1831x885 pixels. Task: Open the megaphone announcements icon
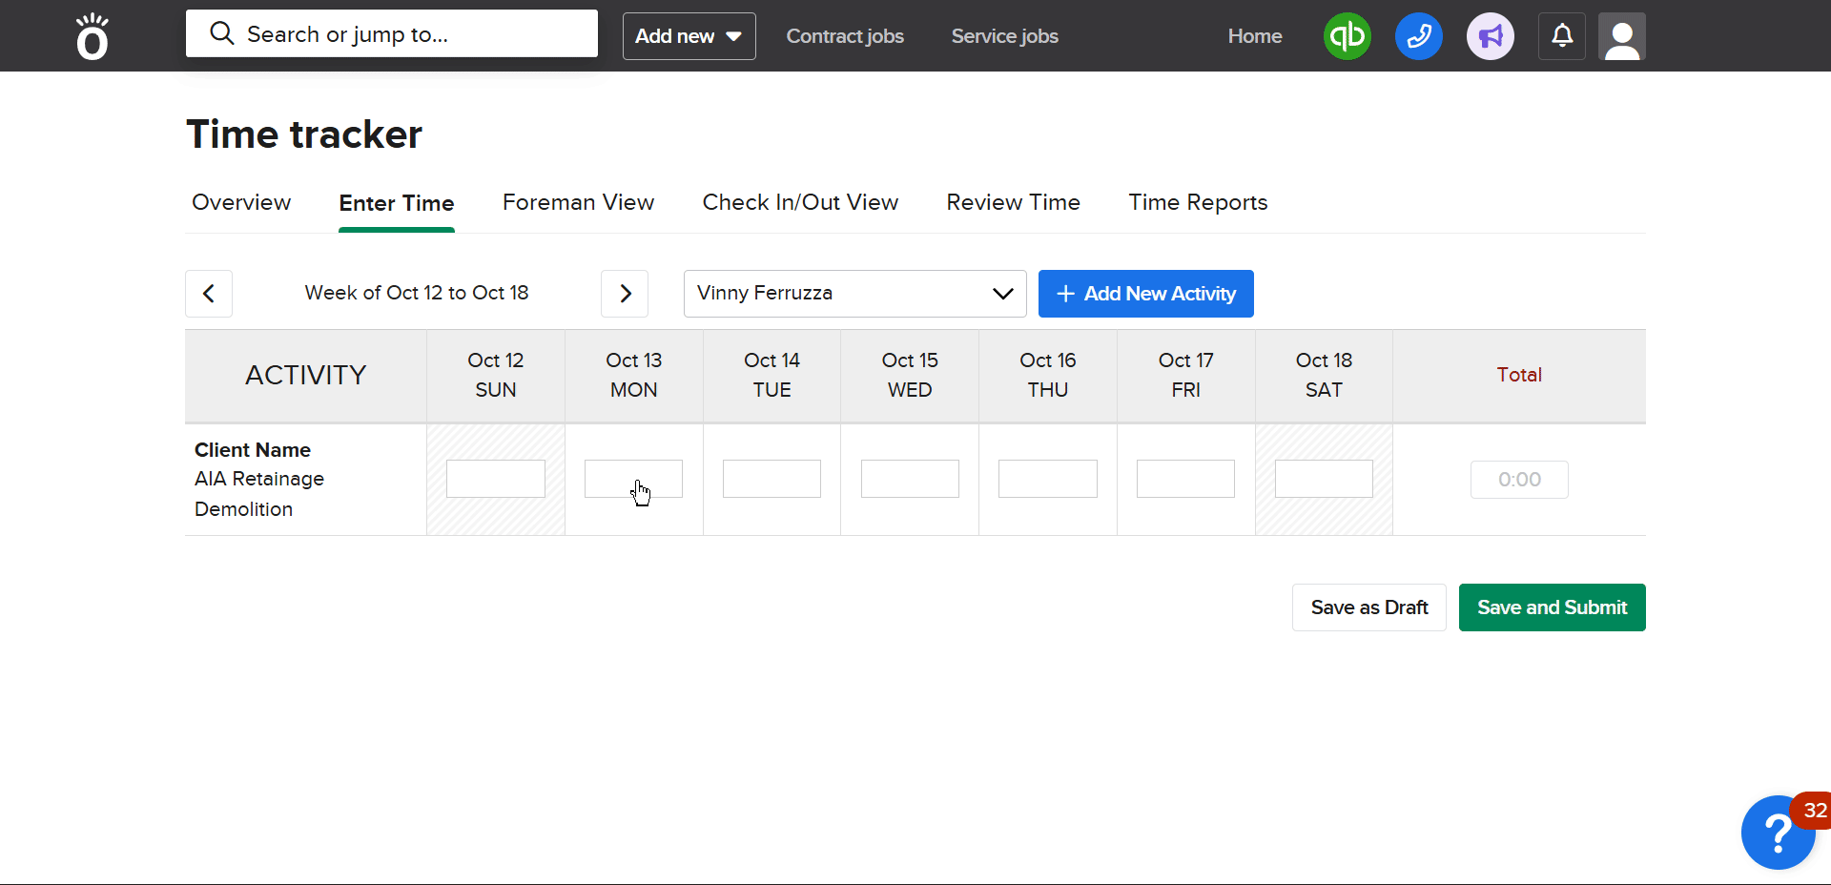1490,36
